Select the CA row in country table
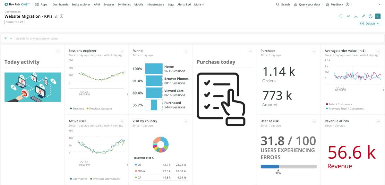The width and height of the screenshot is (385, 185). click(160, 177)
